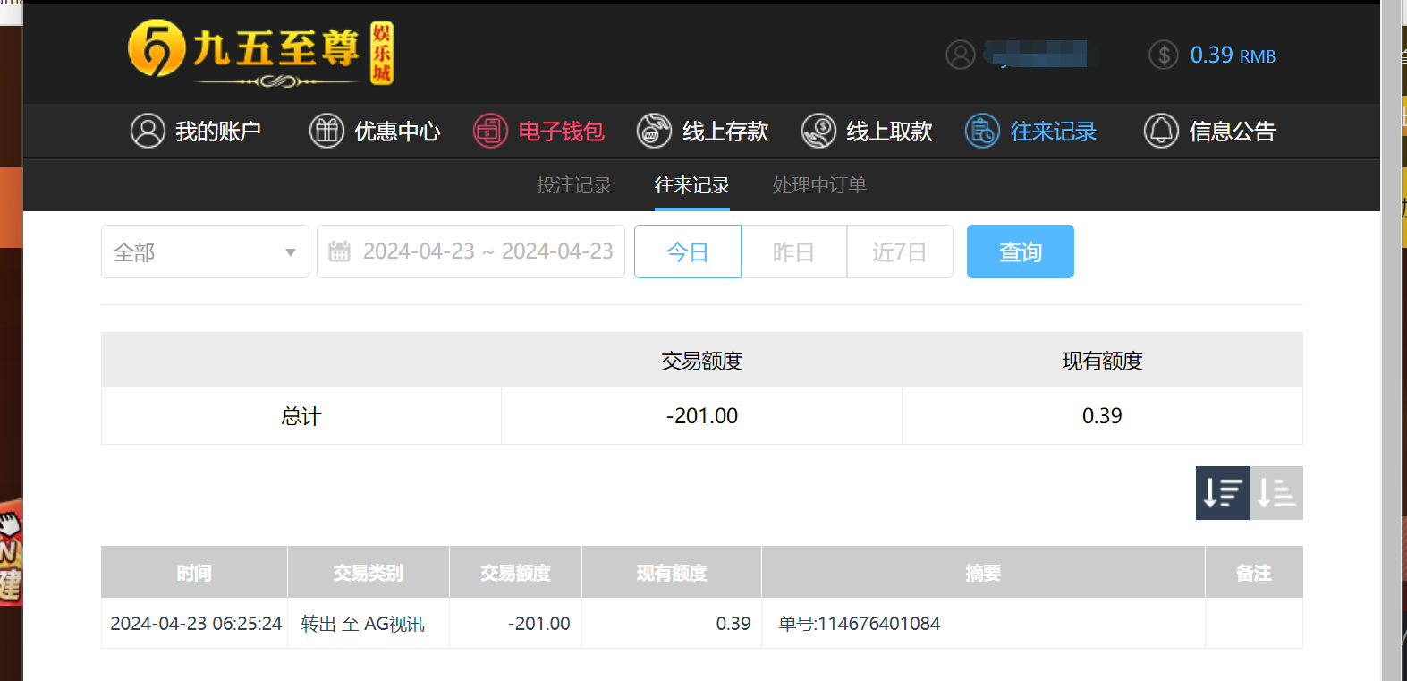Open 电子钱包 e-wallet page
The width and height of the screenshot is (1407, 681).
tap(561, 132)
